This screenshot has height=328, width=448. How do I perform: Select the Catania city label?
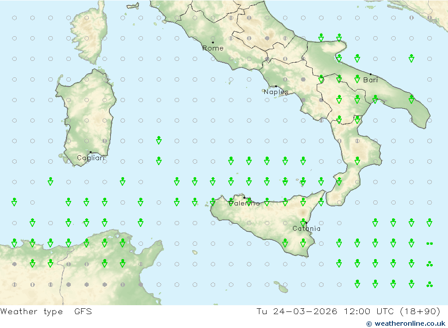(306, 229)
